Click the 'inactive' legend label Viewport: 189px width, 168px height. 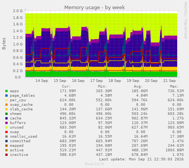(19, 155)
